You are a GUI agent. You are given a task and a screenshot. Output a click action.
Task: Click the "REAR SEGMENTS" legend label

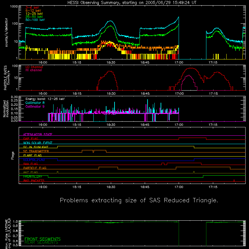(41, 242)
